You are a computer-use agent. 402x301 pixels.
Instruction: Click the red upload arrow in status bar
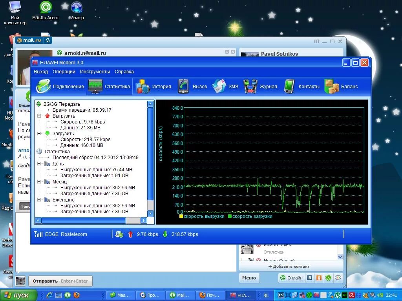click(130, 234)
